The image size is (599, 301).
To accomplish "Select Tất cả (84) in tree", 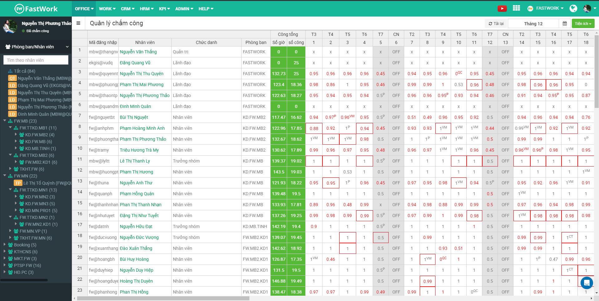I will [x=24, y=71].
